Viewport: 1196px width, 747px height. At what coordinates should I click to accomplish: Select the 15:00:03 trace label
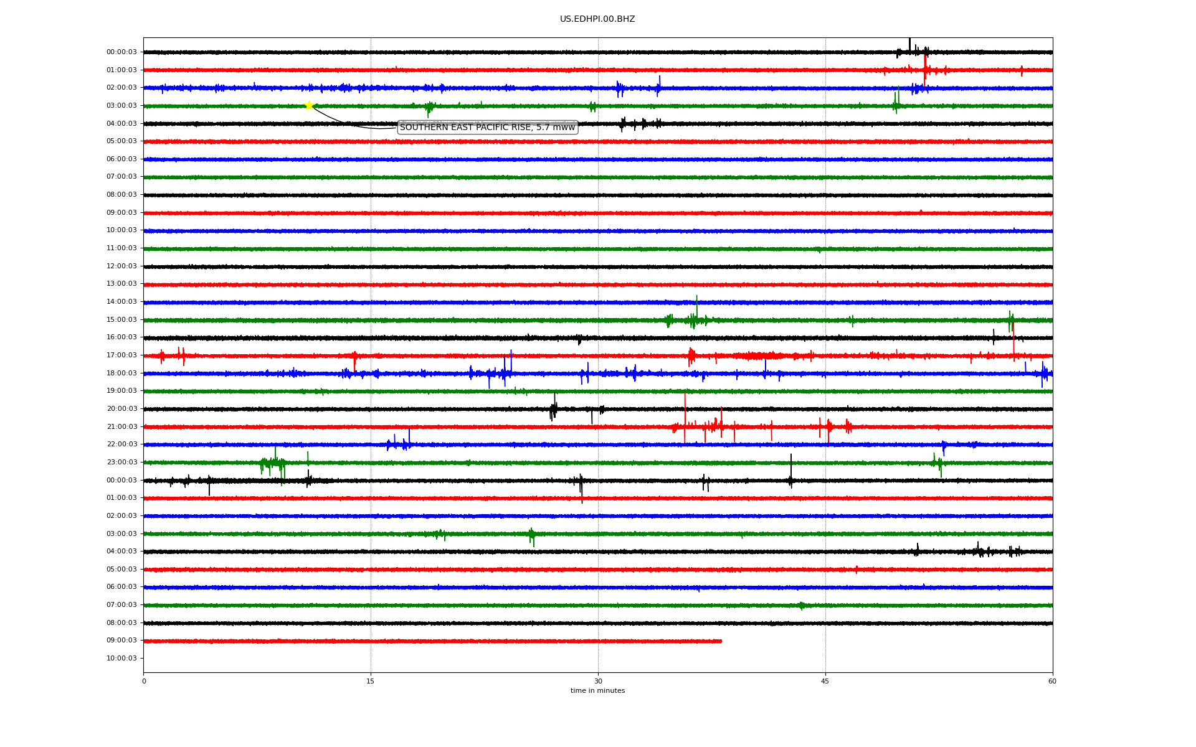coord(121,320)
